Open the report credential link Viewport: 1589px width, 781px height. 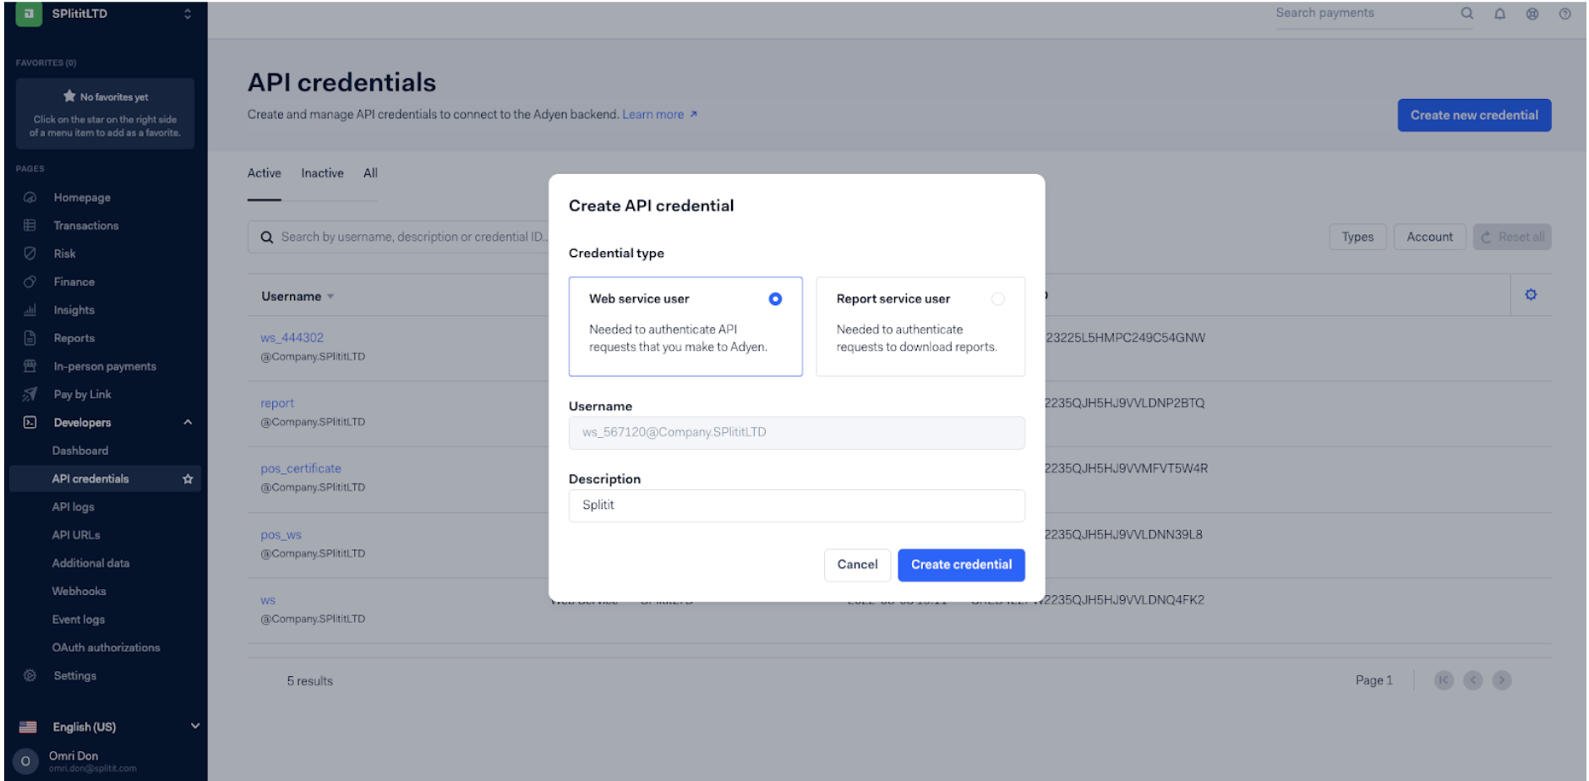(x=277, y=403)
